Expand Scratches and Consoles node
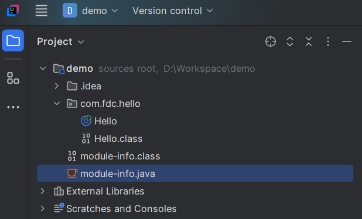The height and width of the screenshot is (219, 362). coord(43,208)
